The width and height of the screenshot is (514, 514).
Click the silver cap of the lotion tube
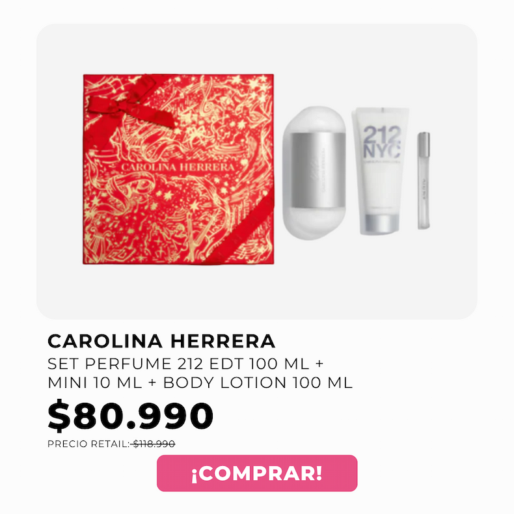(381, 224)
